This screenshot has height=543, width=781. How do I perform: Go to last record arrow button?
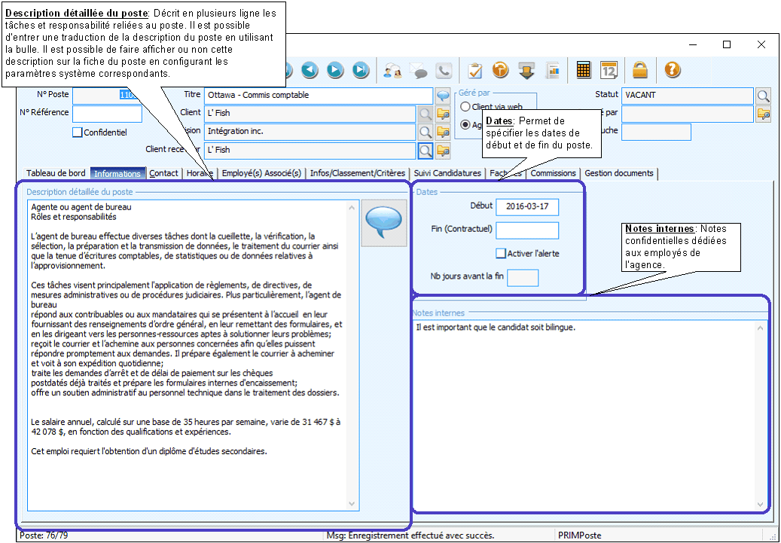coord(361,70)
